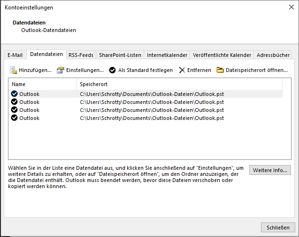Open the Veröffentlichte Kalender tab
Viewport: 299px width, 237px height.
[222, 55]
